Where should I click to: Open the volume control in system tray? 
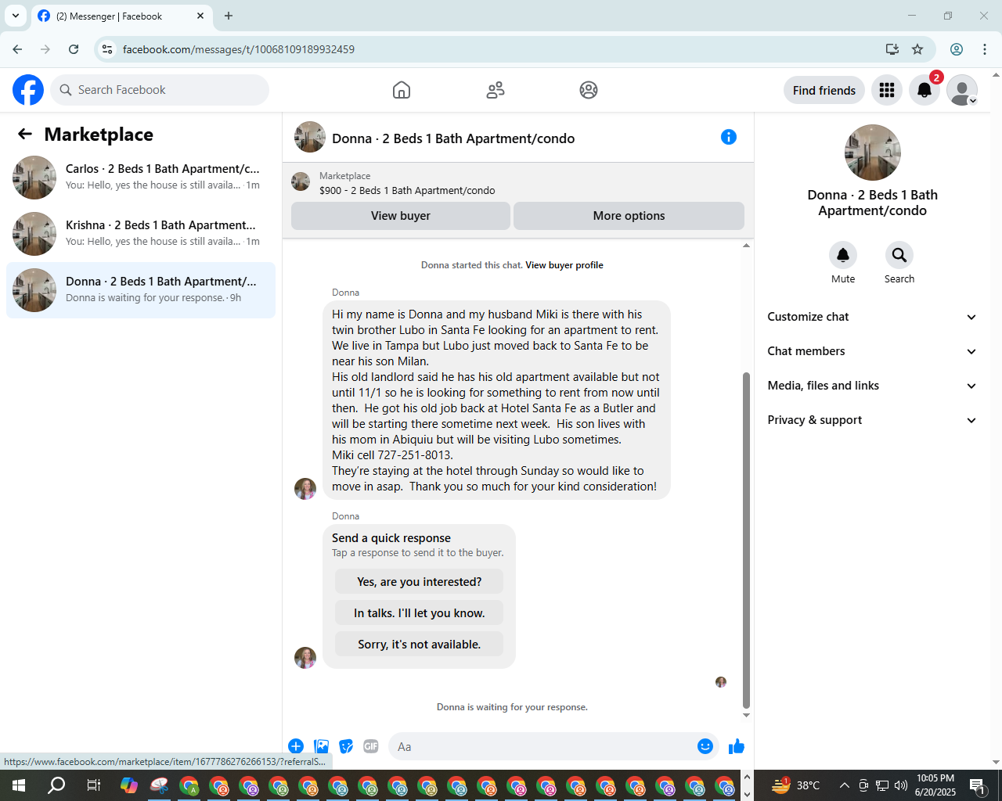click(901, 785)
